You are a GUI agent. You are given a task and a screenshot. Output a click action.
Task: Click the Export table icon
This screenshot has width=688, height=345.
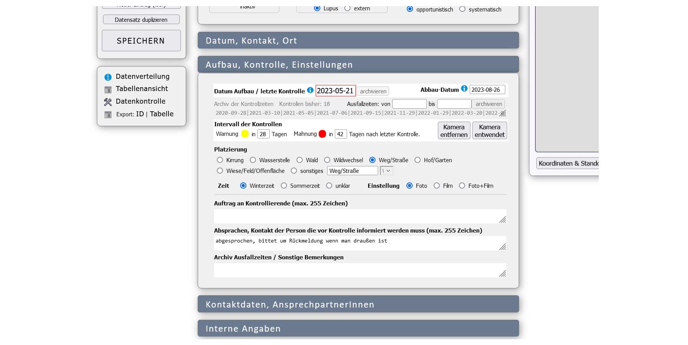(108, 115)
